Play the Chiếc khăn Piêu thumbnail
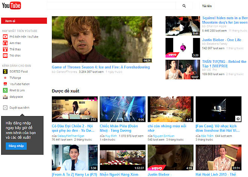 (x=123, y=109)
